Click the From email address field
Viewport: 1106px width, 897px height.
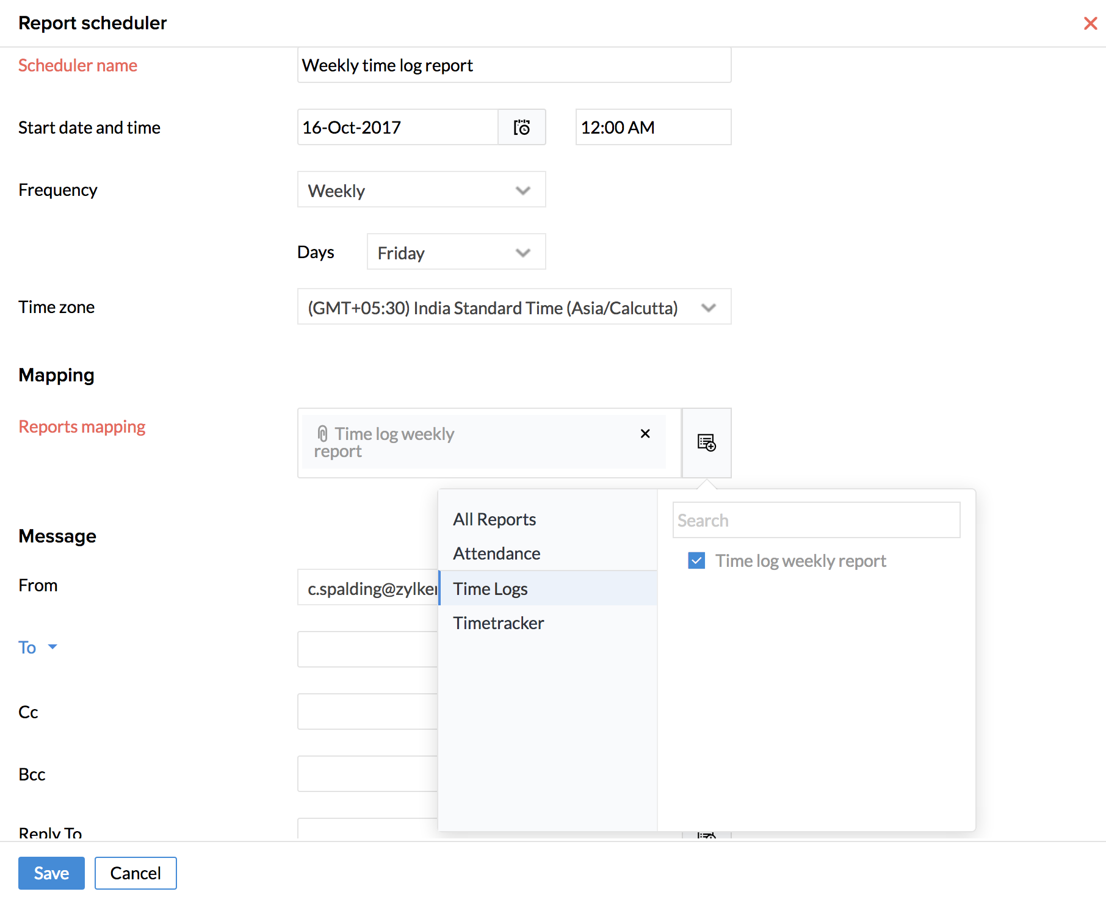[368, 588]
